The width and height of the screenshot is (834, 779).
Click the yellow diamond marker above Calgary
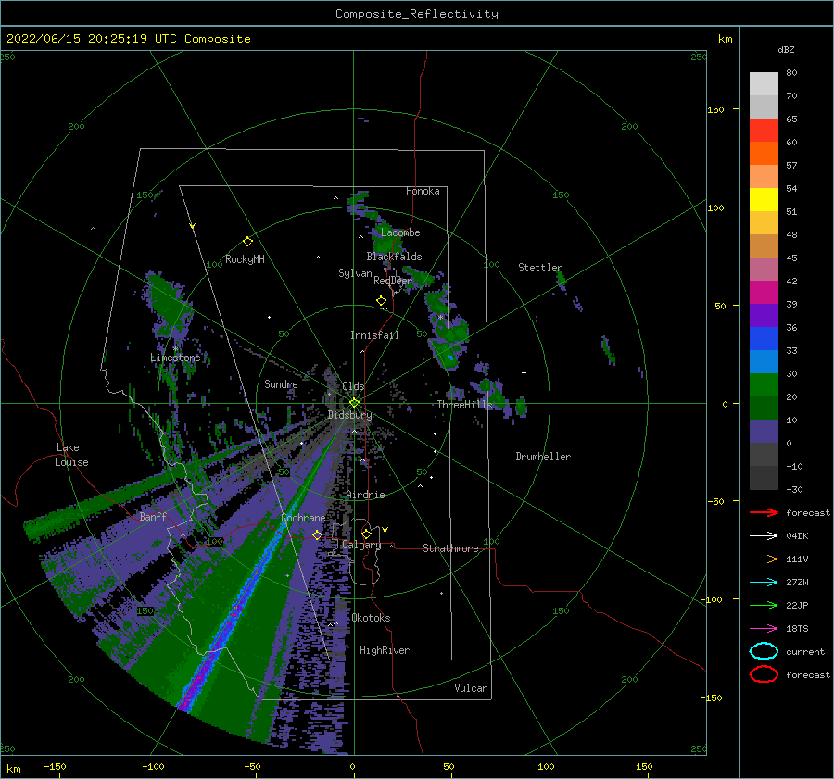click(366, 534)
